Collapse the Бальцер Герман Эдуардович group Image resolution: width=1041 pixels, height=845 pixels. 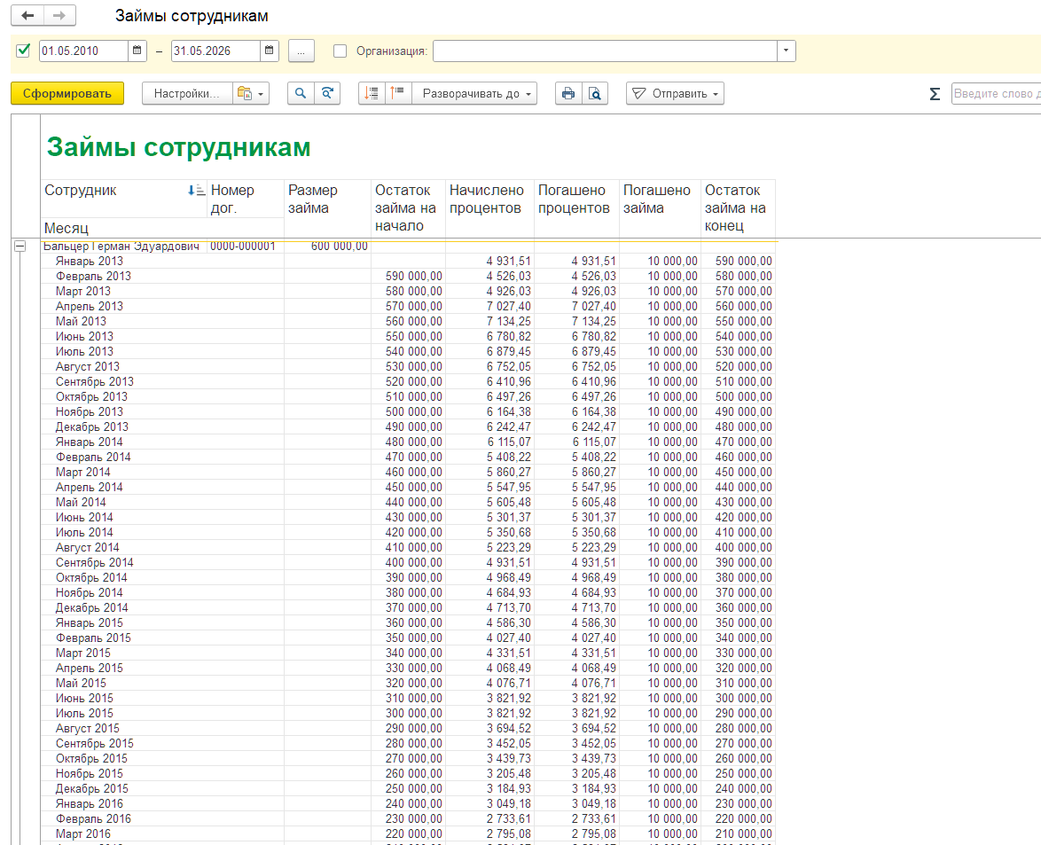[20, 246]
